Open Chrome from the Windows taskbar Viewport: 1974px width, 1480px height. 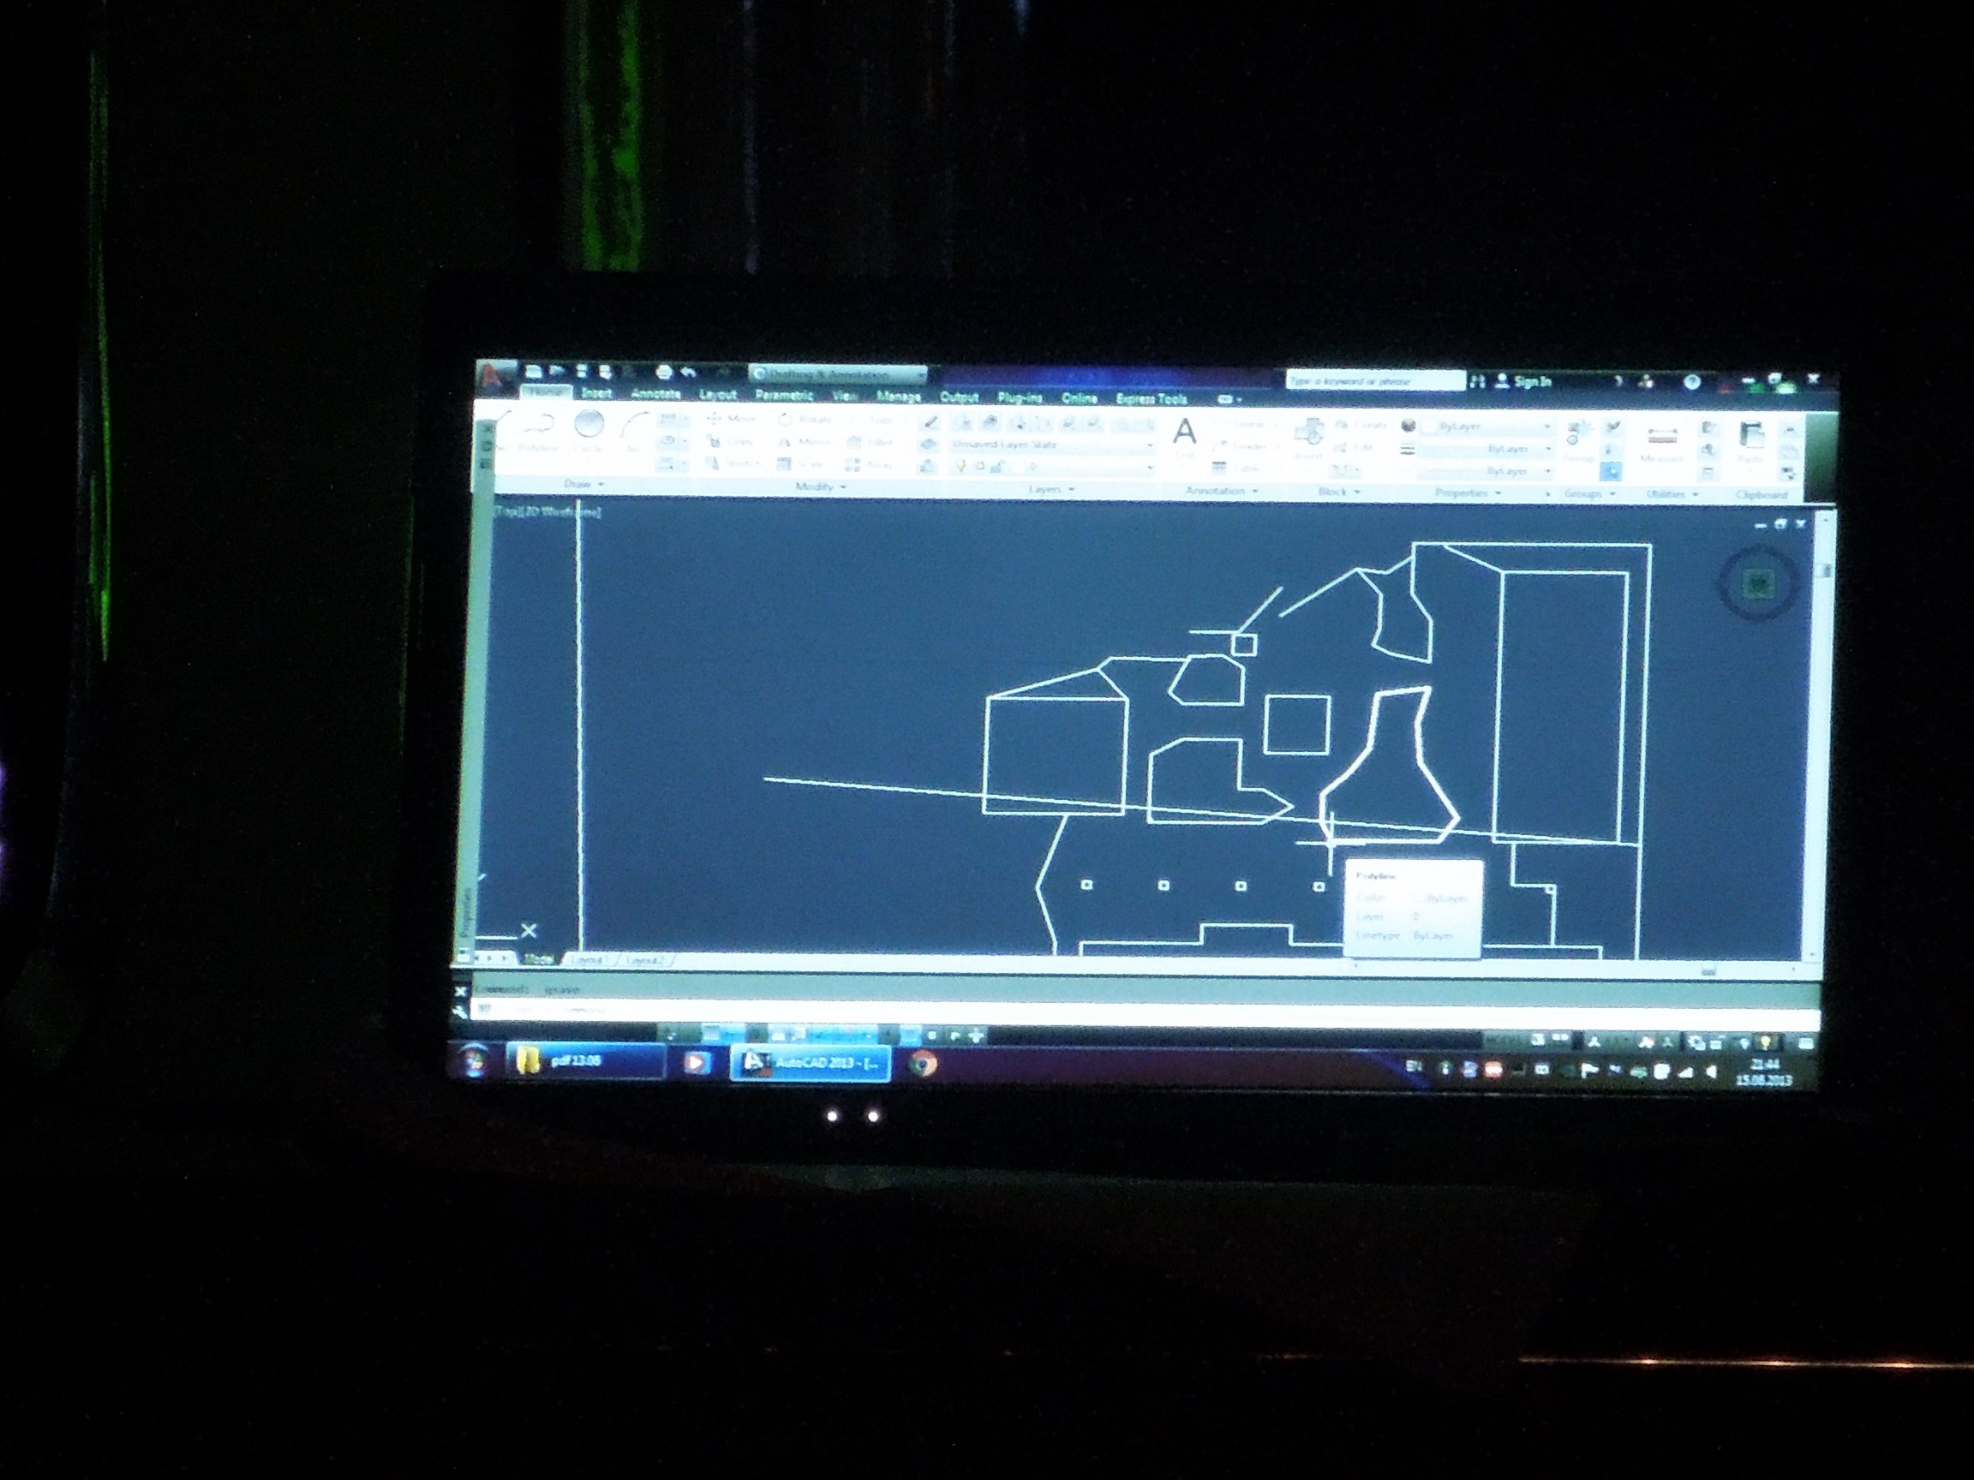[923, 1064]
